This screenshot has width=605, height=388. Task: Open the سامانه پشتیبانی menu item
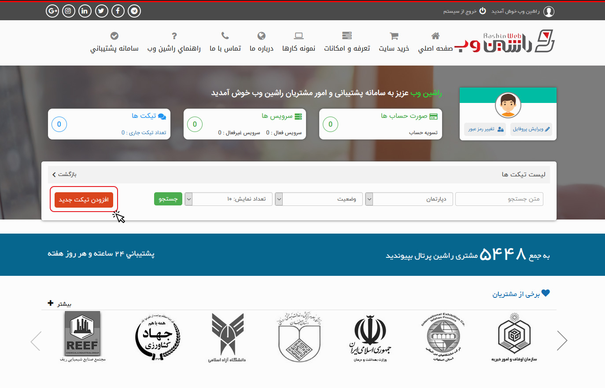[114, 48]
